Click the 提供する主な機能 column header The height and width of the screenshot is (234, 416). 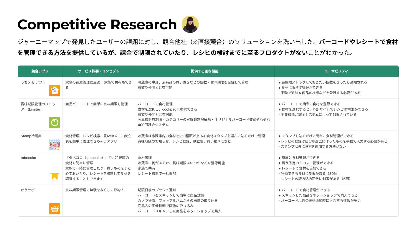205,71
